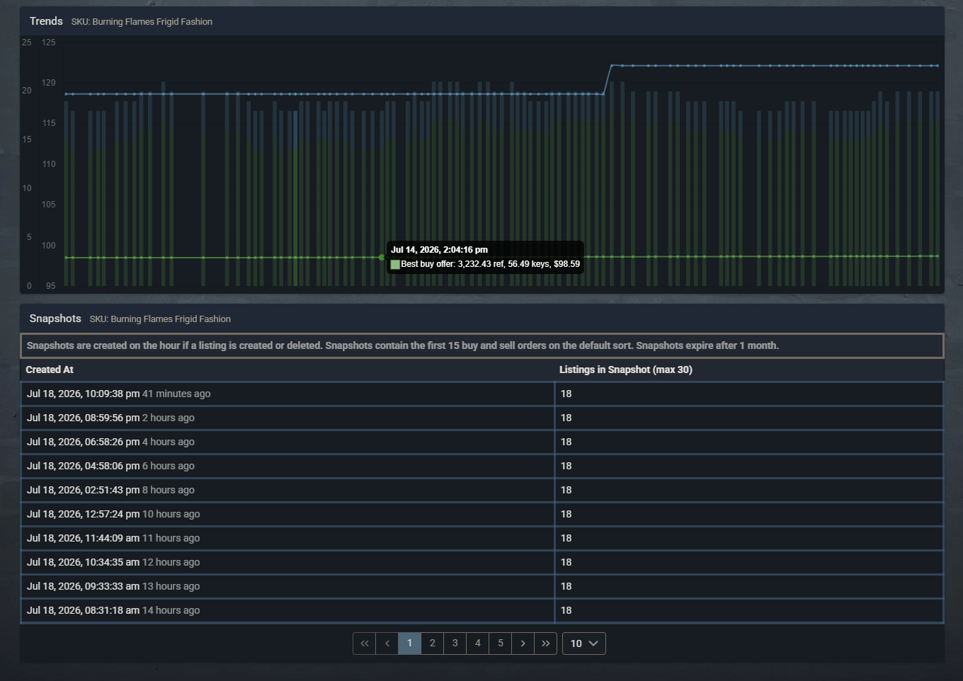Open snapshot Jul 18, 2026, 11:44:09 am
963x681 pixels.
click(482, 538)
